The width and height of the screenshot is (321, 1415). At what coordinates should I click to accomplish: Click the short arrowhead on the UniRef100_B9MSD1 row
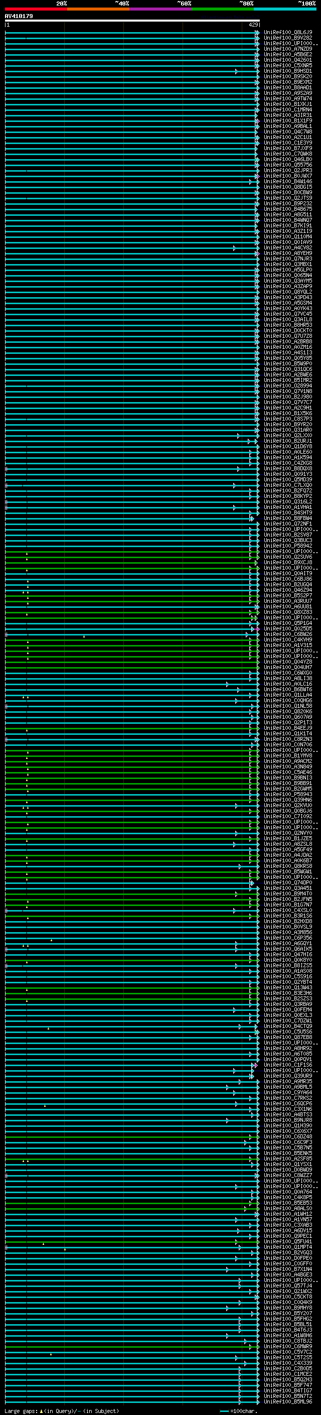coord(237,71)
